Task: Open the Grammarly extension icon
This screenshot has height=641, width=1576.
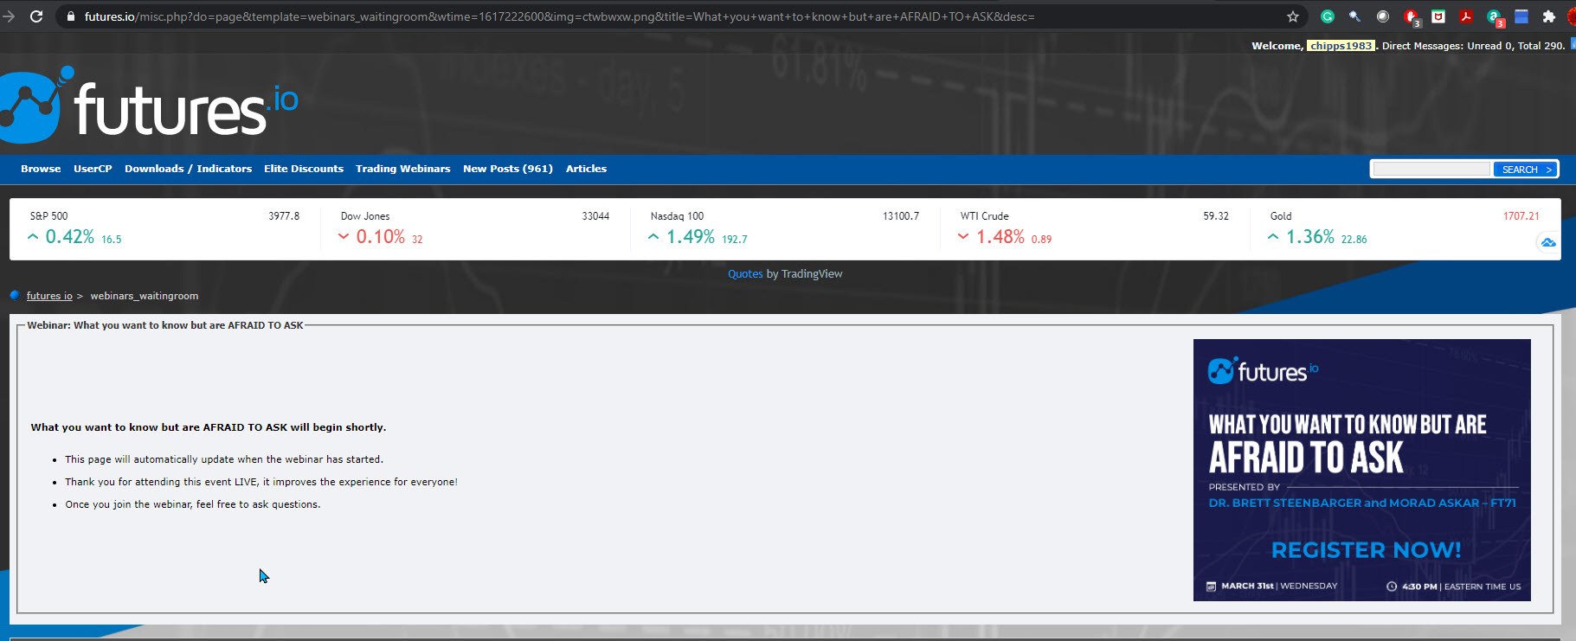Action: tap(1328, 16)
